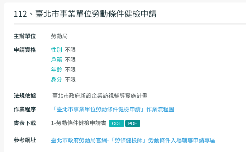Select the 勞動局 organizer text

[59, 36]
